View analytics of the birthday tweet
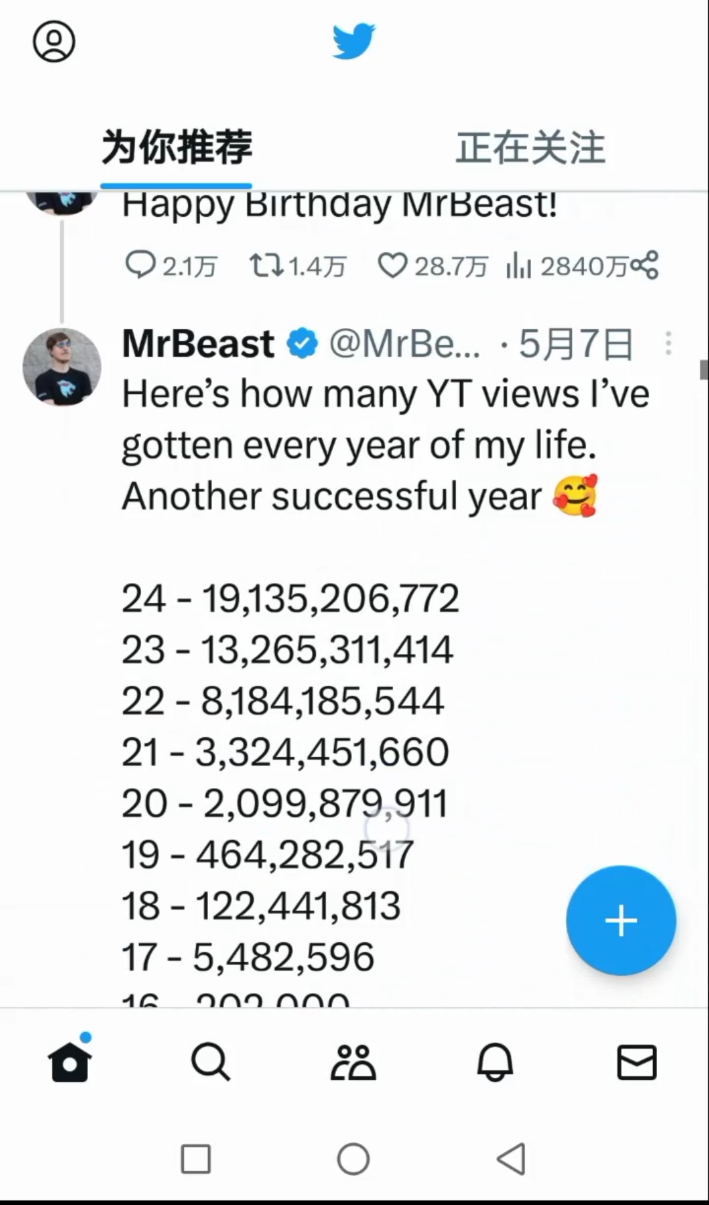The image size is (709, 1205). tap(519, 265)
